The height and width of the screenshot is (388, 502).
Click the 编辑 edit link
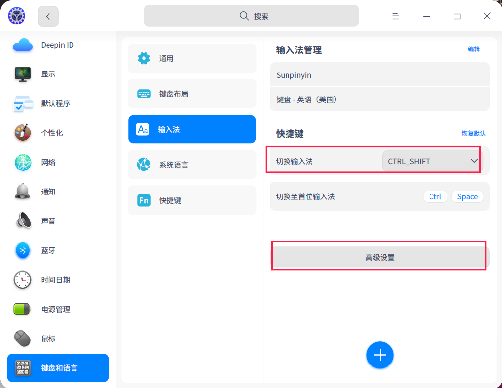click(474, 49)
